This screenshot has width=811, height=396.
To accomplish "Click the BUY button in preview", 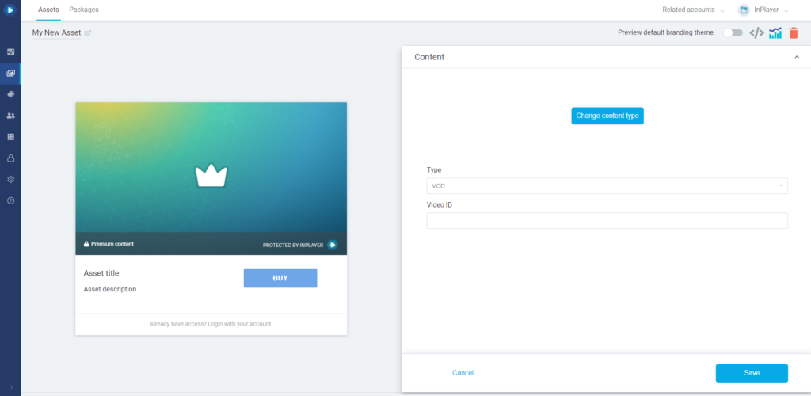I will pos(280,278).
